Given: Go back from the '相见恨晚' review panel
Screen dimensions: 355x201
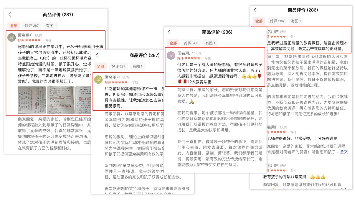Looking at the screenshot, I should [x=97, y=55].
